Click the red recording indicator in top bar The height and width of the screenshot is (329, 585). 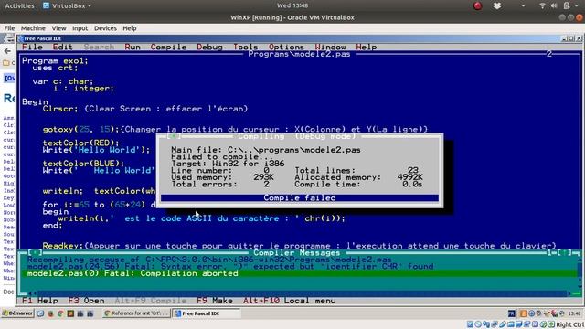pyautogui.click(x=477, y=5)
